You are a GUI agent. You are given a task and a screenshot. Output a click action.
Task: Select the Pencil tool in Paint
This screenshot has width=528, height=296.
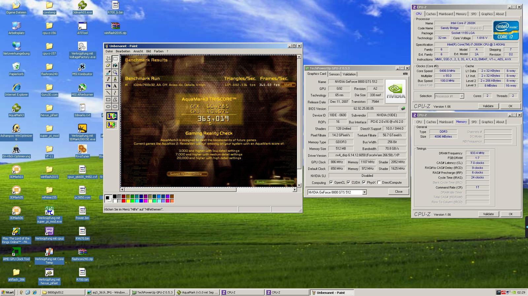[x=108, y=79]
